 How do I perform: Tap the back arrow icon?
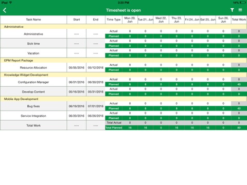(5, 10)
